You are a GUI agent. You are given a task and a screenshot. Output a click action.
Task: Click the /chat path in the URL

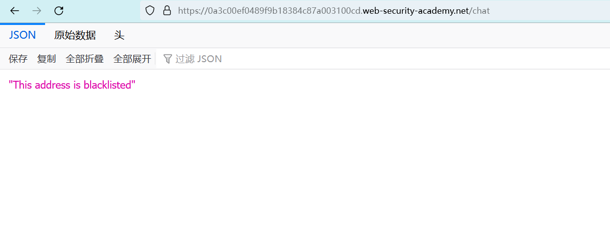tap(479, 10)
